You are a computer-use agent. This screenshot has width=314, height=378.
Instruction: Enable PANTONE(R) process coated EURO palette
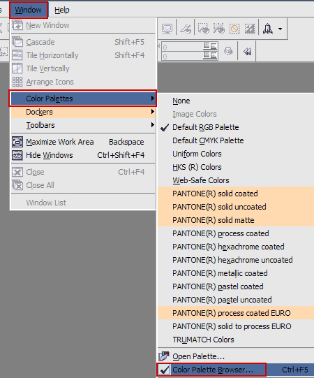[x=236, y=313]
